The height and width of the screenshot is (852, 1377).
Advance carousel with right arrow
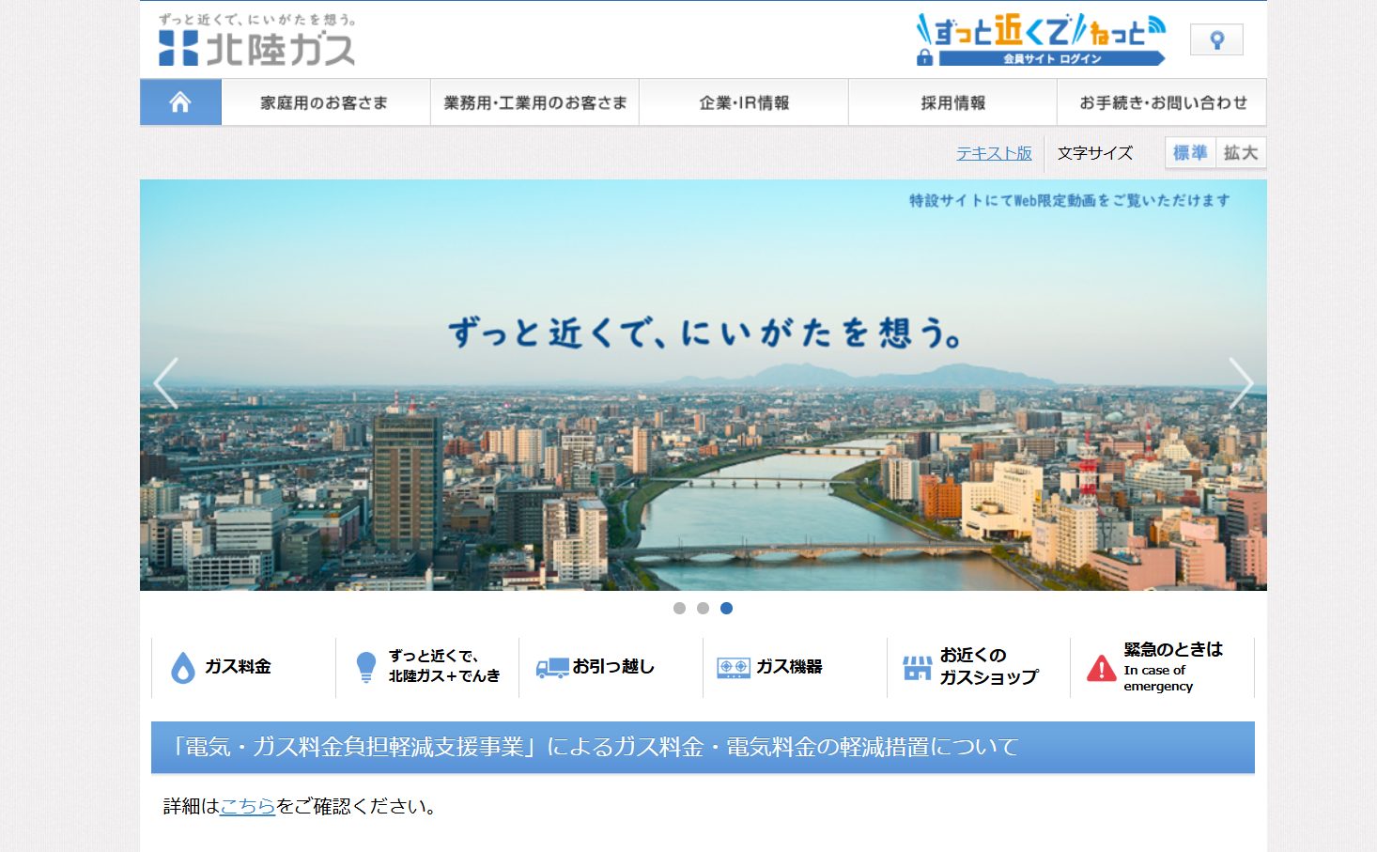coord(1241,383)
